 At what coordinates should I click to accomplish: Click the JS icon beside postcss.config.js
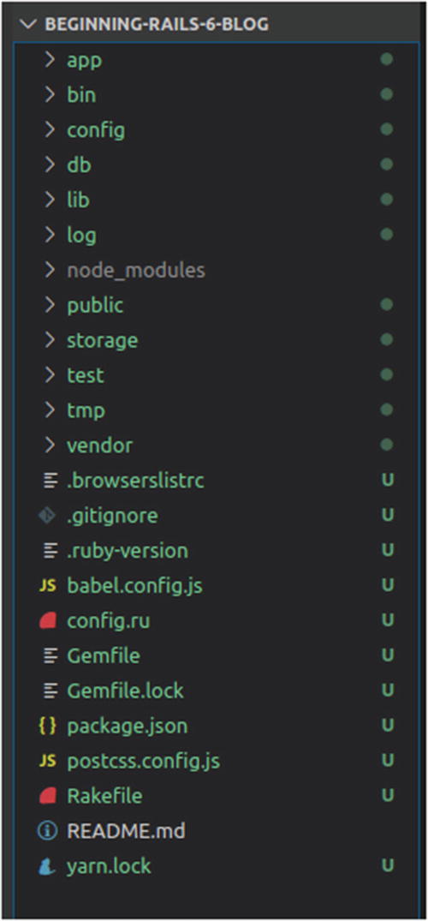coord(48,762)
